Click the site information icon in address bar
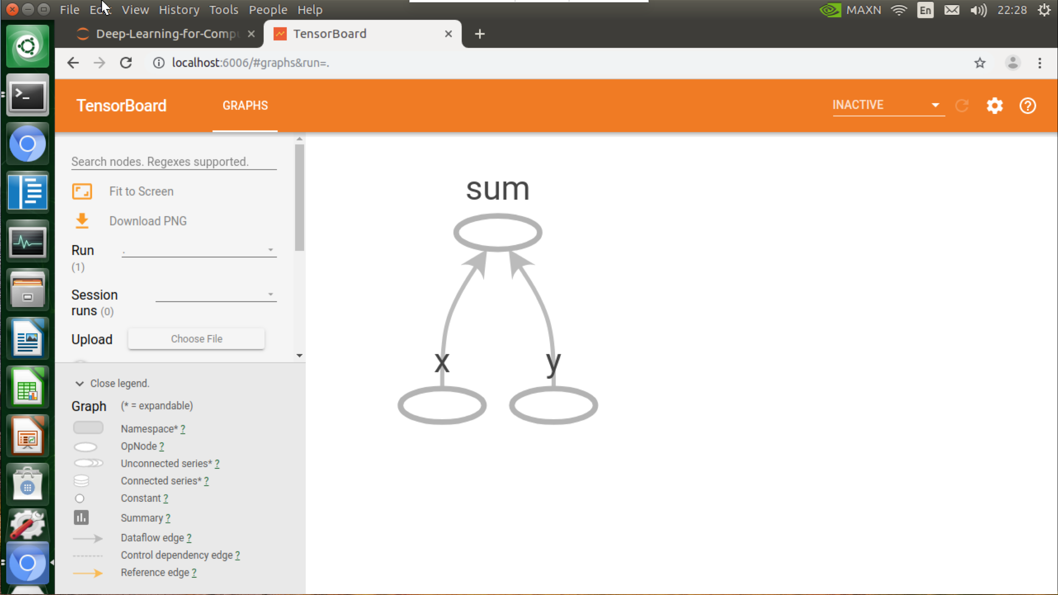This screenshot has width=1058, height=595. pos(159,63)
